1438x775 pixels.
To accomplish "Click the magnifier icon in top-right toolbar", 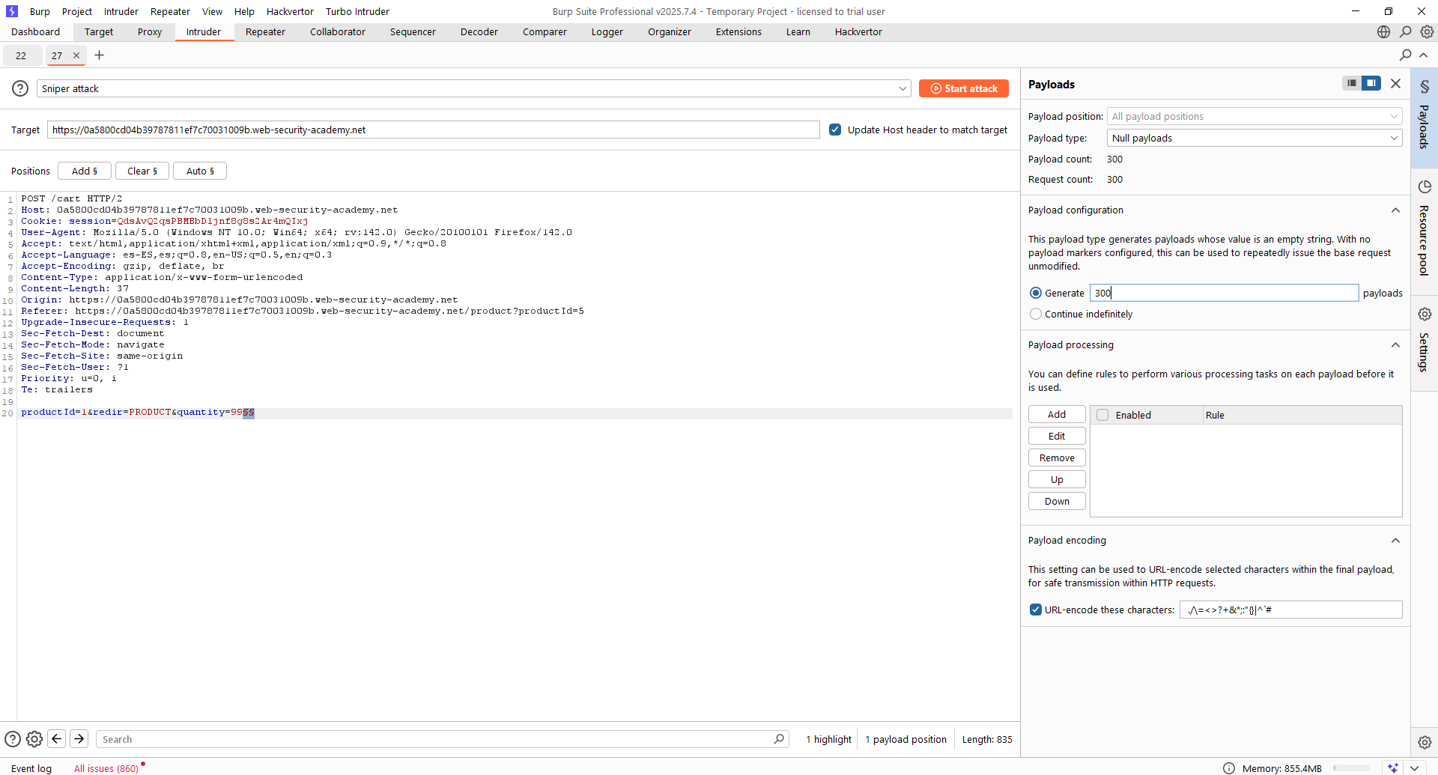I will click(1405, 32).
